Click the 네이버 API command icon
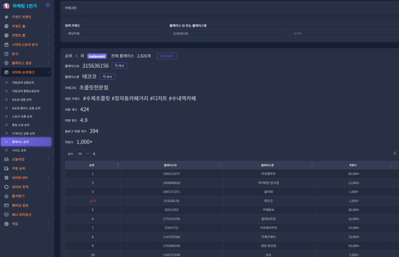Screen dimensions: 399x257 click(x=6, y=177)
